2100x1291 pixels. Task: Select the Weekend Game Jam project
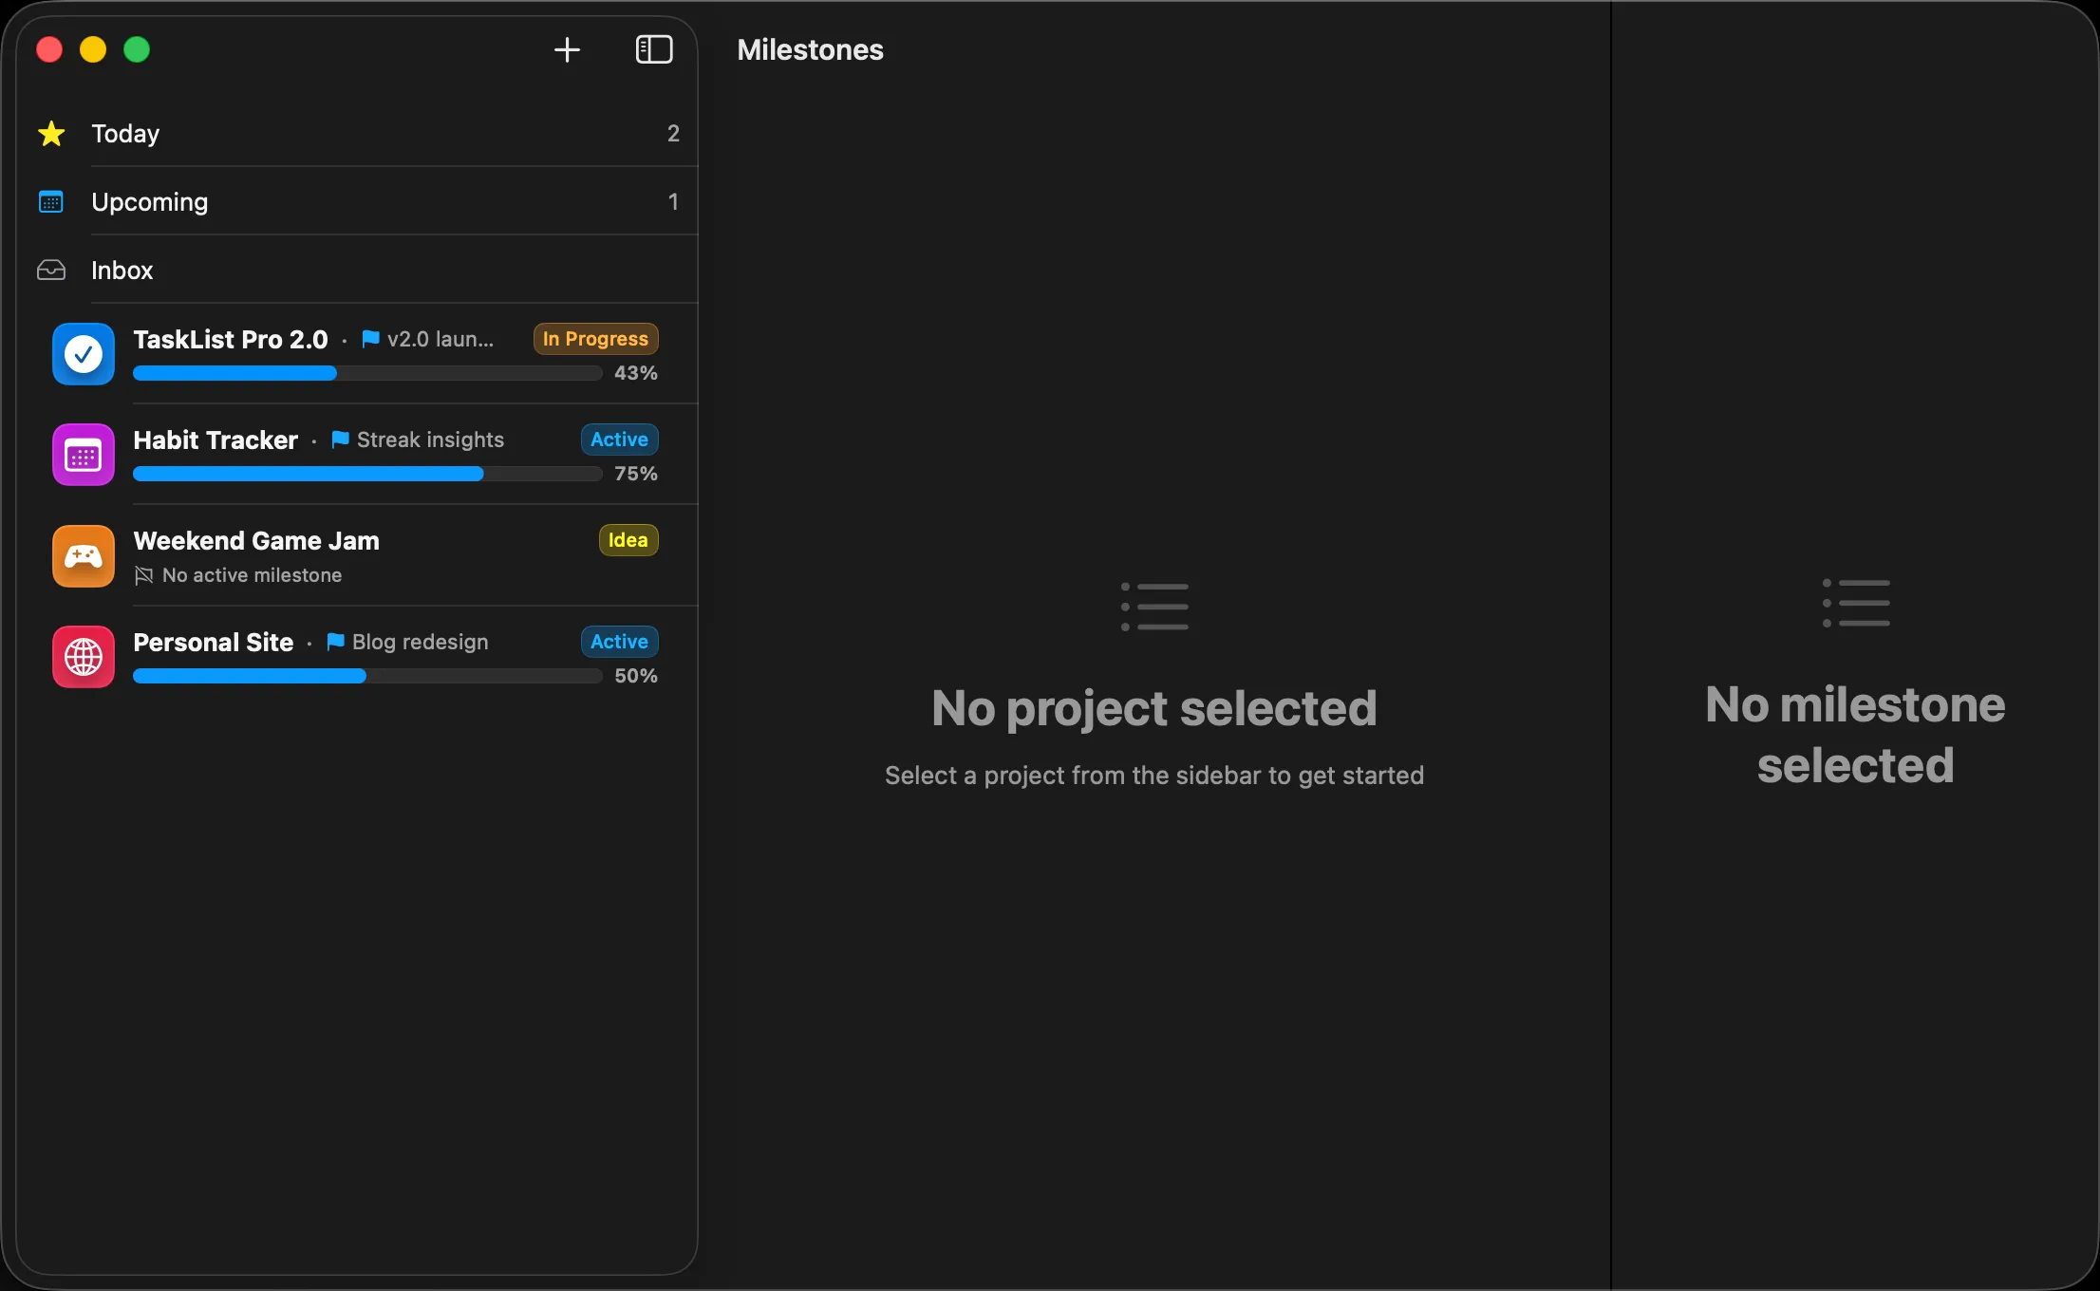(357, 556)
